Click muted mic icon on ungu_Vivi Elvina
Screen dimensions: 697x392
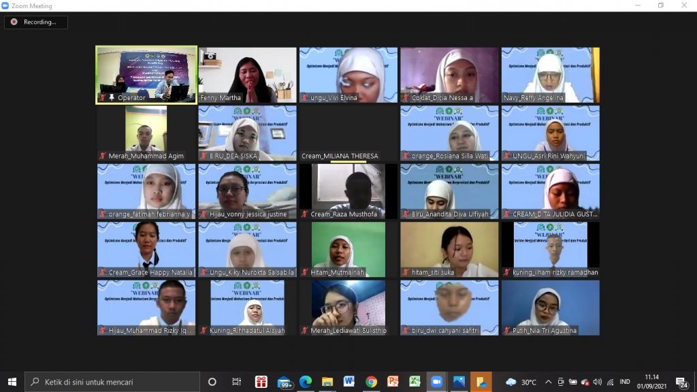click(x=305, y=98)
